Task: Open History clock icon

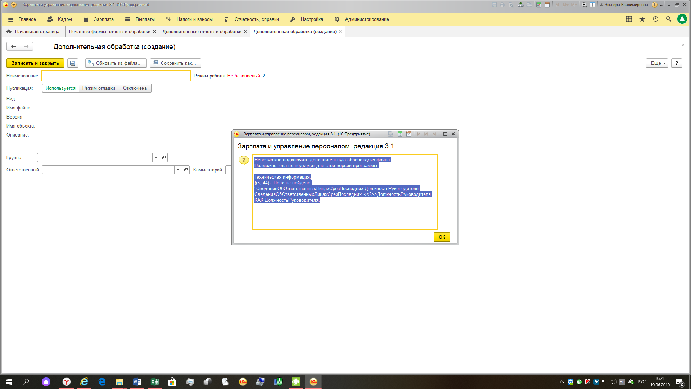Action: [x=655, y=19]
